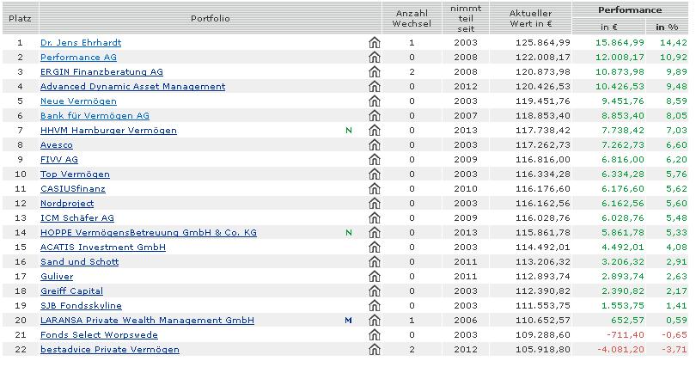Click house icon in Dr. Jens Ehrhardt row

(374, 42)
